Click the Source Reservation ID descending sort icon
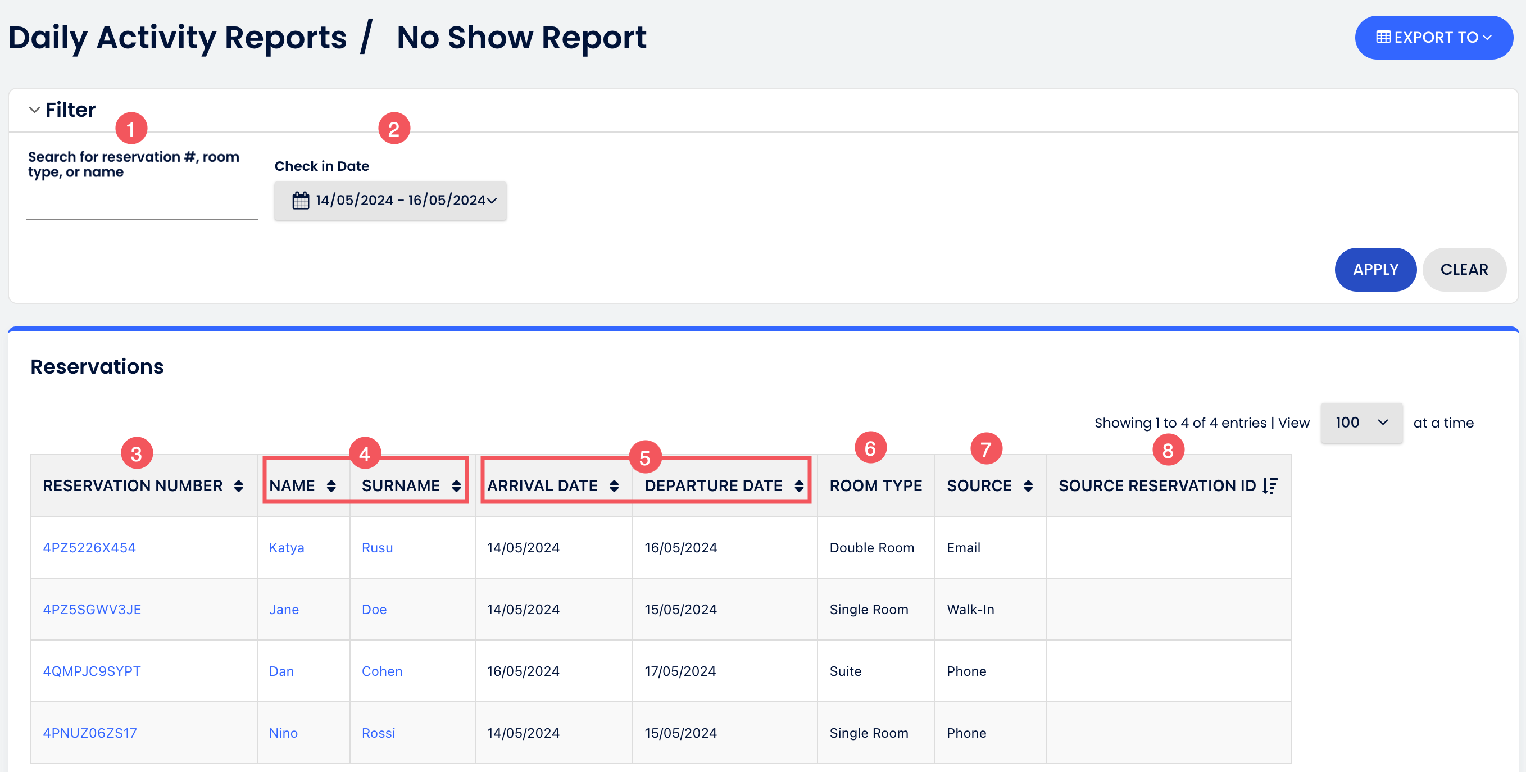 click(x=1270, y=486)
